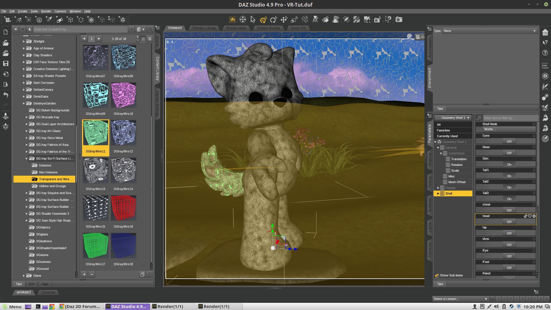Open the Environment Type dropdown
The width and height of the screenshot is (551, 310).
[x=489, y=31]
